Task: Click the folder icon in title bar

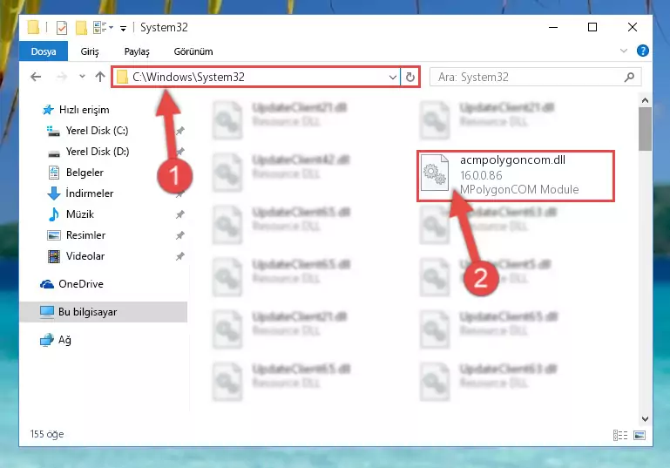Action: [x=33, y=27]
